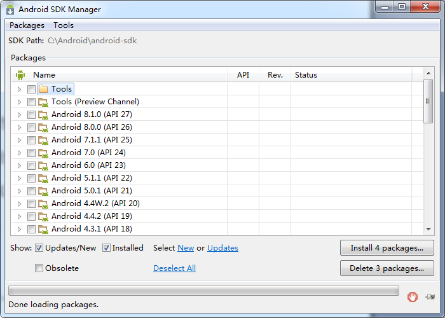Click the Android 5.0.1 (API 21) package icon
Screen dimensions: 445x318
(x=43, y=191)
